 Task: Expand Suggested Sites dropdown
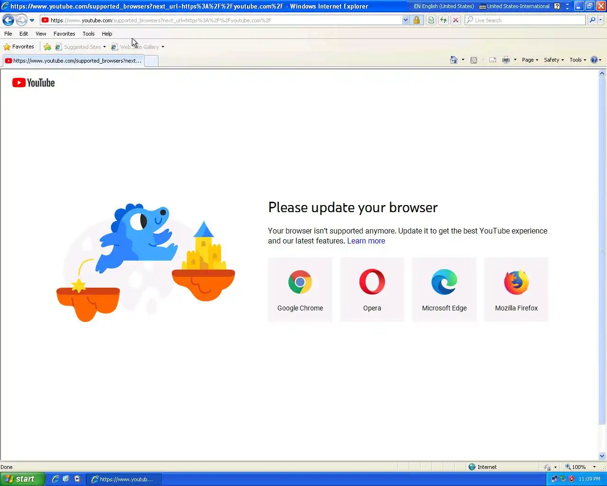[x=104, y=47]
